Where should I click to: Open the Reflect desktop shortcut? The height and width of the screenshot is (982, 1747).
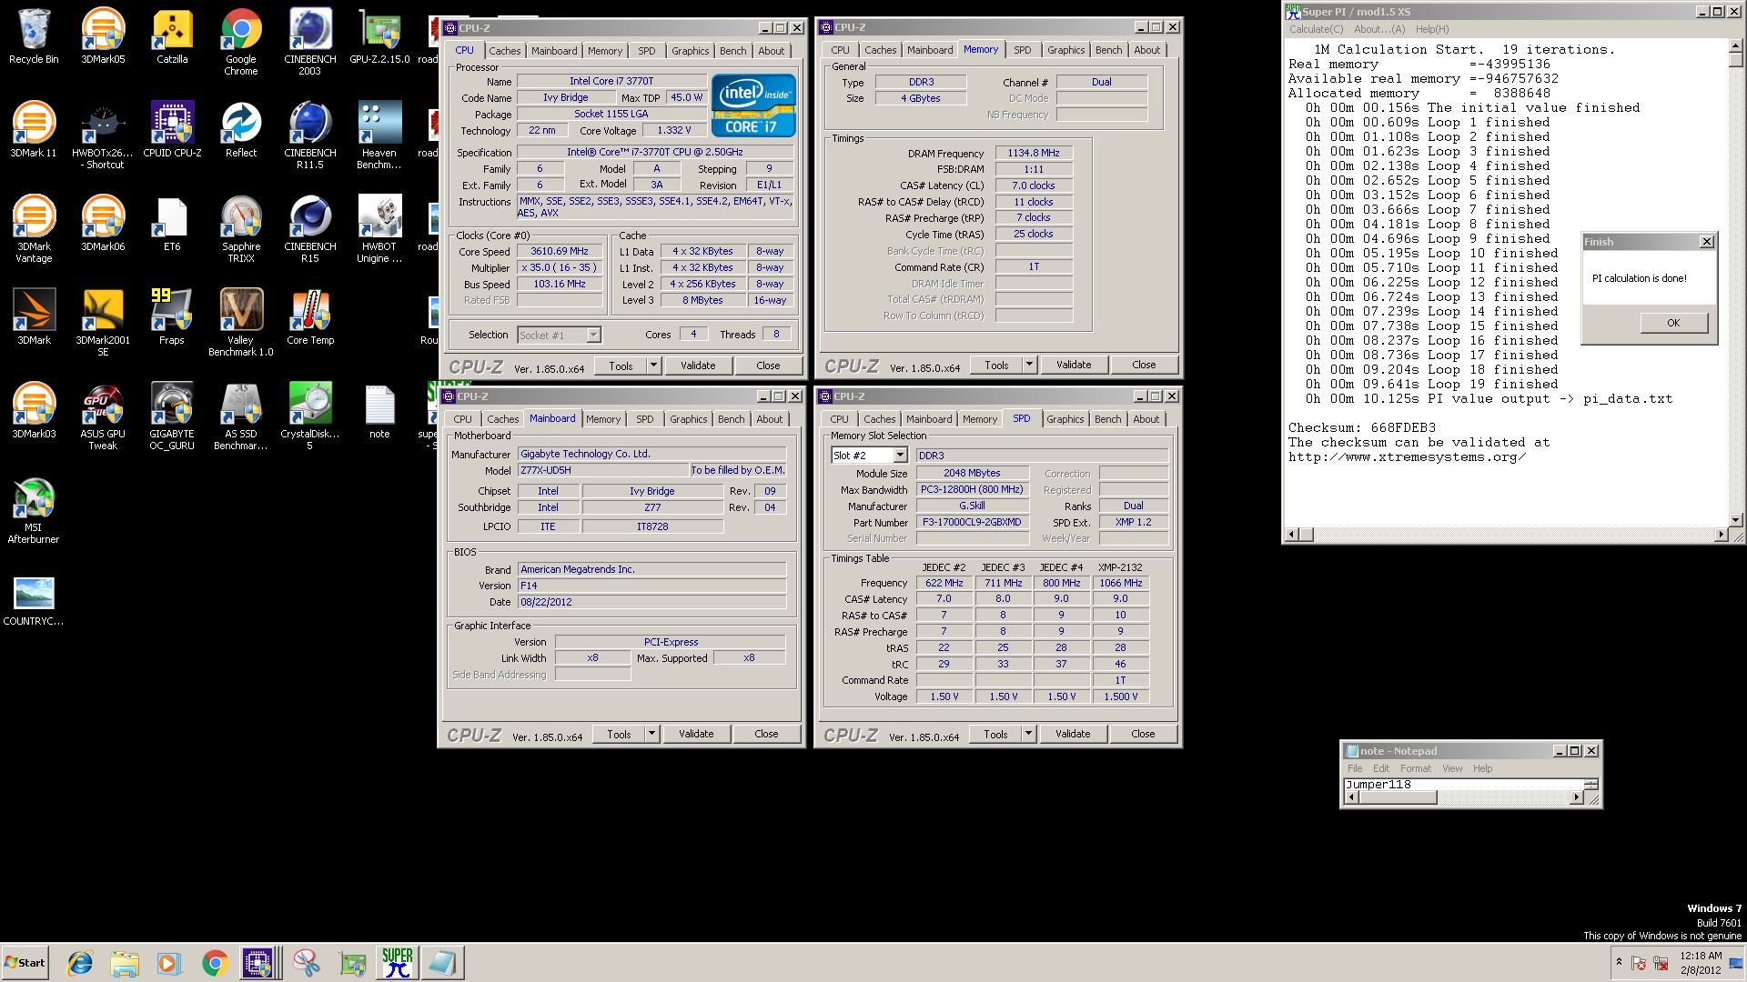[241, 130]
